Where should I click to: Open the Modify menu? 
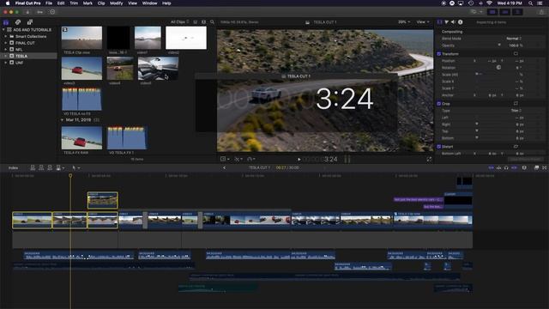117,3
